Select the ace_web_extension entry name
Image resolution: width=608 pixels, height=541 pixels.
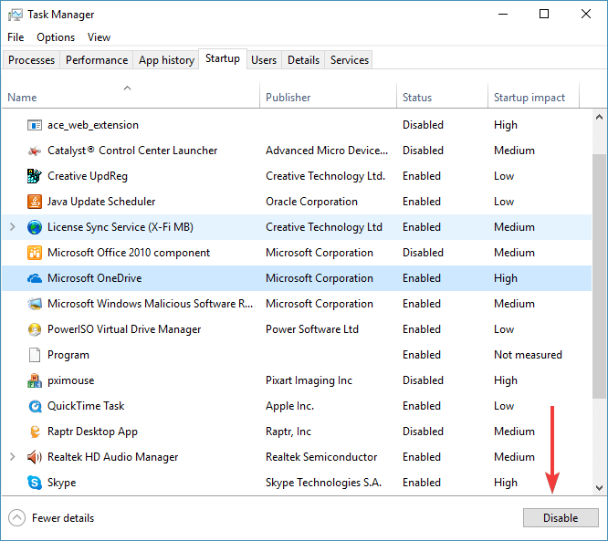(x=93, y=125)
